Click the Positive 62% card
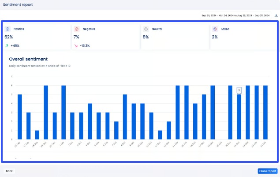 36,37
